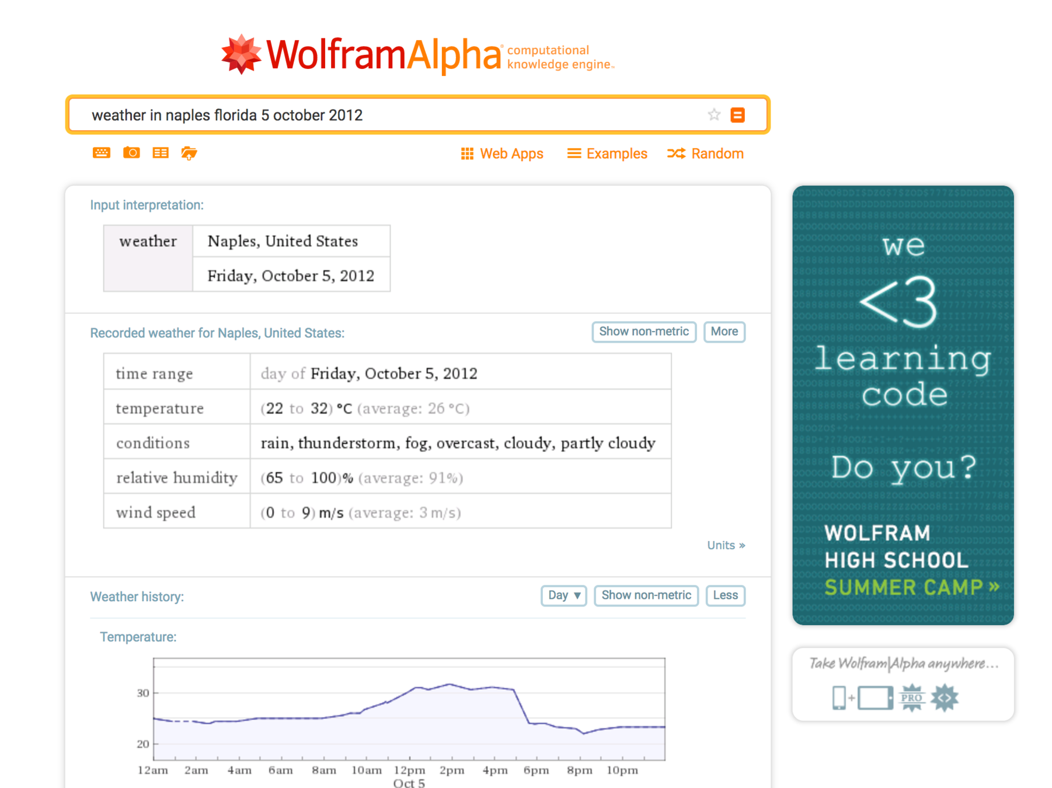Click the Examples list icon
Screen dimensions: 1052x788
tap(574, 154)
